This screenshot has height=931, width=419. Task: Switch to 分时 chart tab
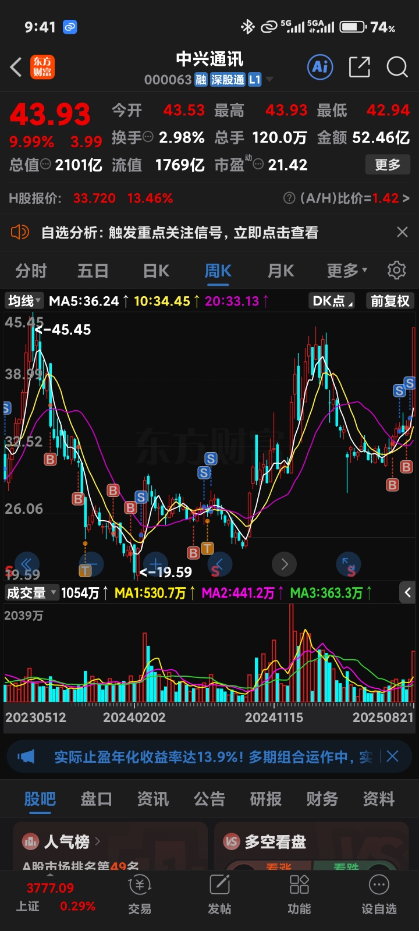point(31,270)
